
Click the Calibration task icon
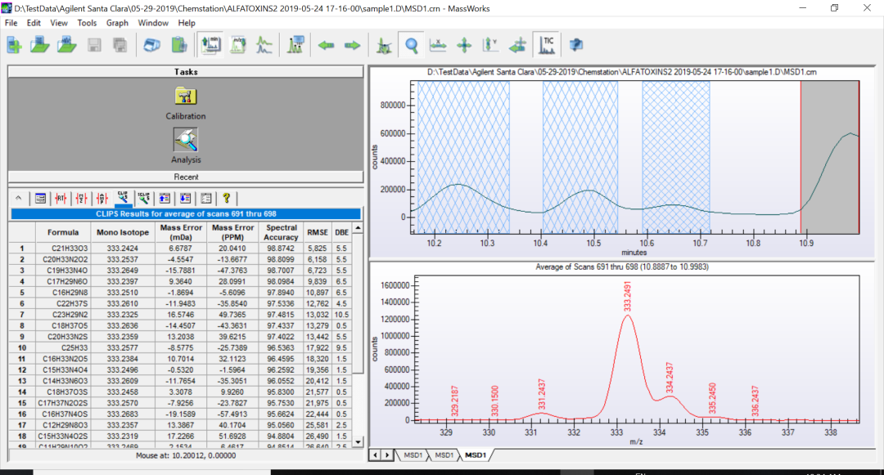pyautogui.click(x=186, y=96)
